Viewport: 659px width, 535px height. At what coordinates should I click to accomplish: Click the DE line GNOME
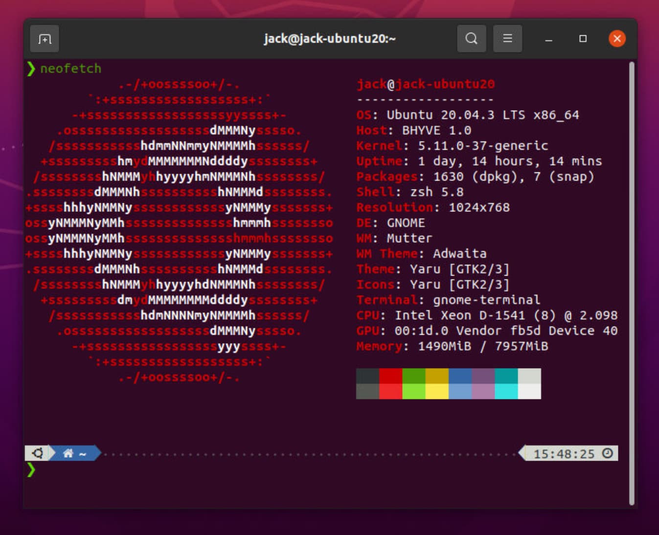point(391,223)
